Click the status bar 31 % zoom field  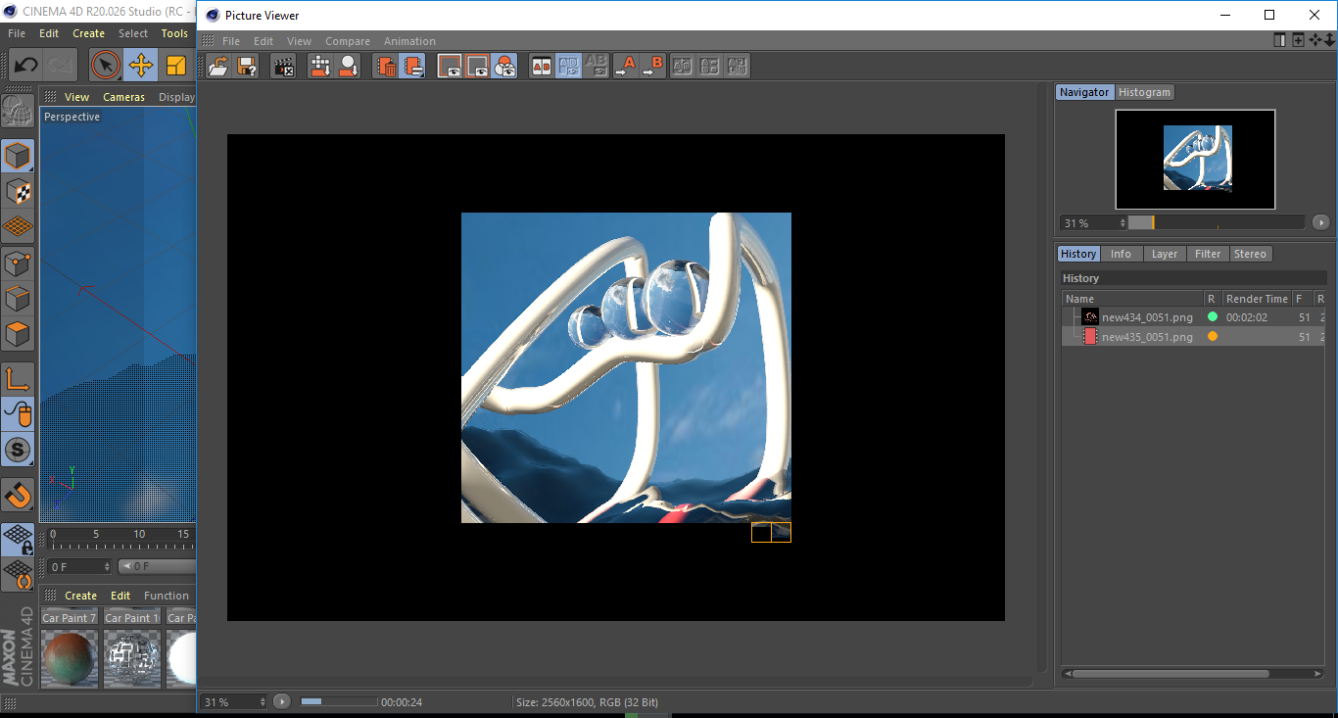coord(234,701)
